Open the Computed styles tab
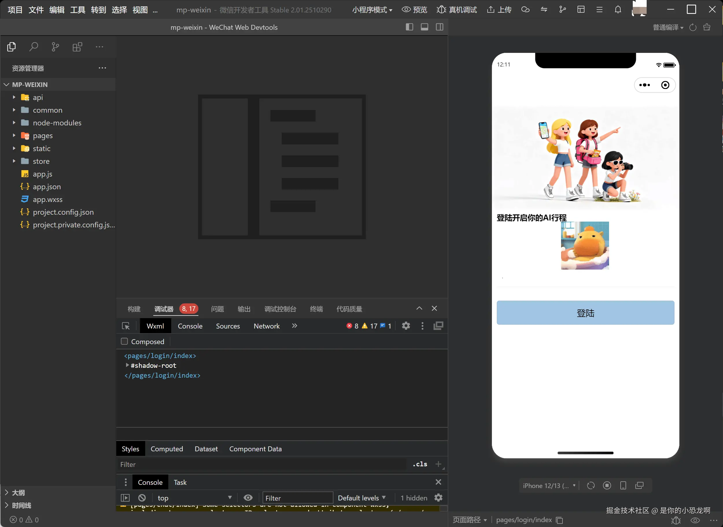This screenshot has height=527, width=723. point(167,449)
